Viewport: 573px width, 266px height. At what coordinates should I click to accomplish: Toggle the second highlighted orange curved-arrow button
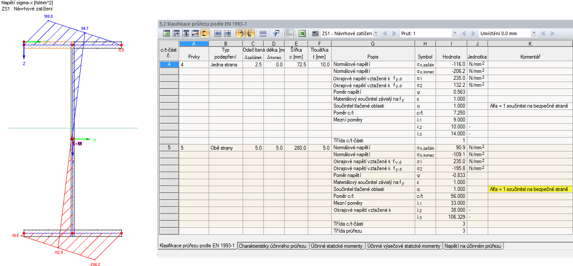(250, 33)
